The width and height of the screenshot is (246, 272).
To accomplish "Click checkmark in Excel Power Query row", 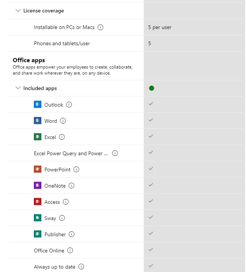I will tap(151, 152).
